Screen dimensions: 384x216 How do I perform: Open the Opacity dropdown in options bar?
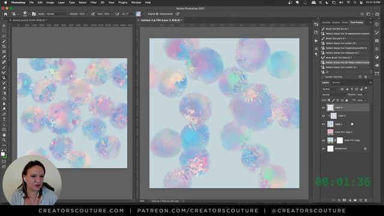click(x=88, y=14)
